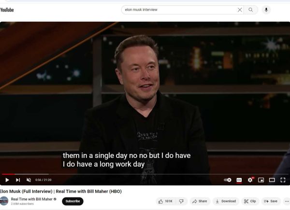Image resolution: width=290 pixels, height=210 pixels.
Task: Turn off closed captions CC button
Action: [x=239, y=180]
